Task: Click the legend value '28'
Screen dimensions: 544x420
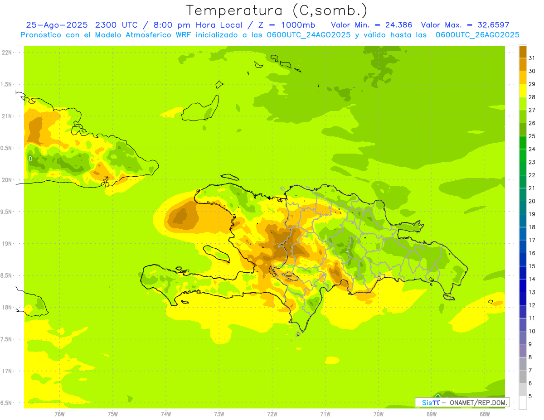Action: pos(532,97)
